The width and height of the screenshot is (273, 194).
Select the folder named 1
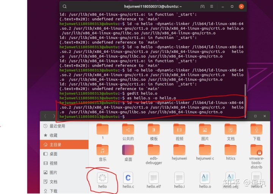tap(102, 132)
